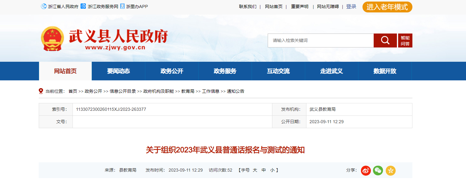The height and width of the screenshot is (184, 466).
Task: Select 互动交流 navigation tab
Action: [x=278, y=71]
